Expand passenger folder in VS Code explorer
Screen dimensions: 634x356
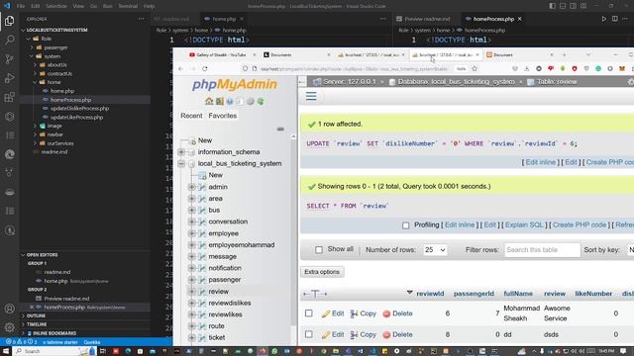click(x=32, y=47)
